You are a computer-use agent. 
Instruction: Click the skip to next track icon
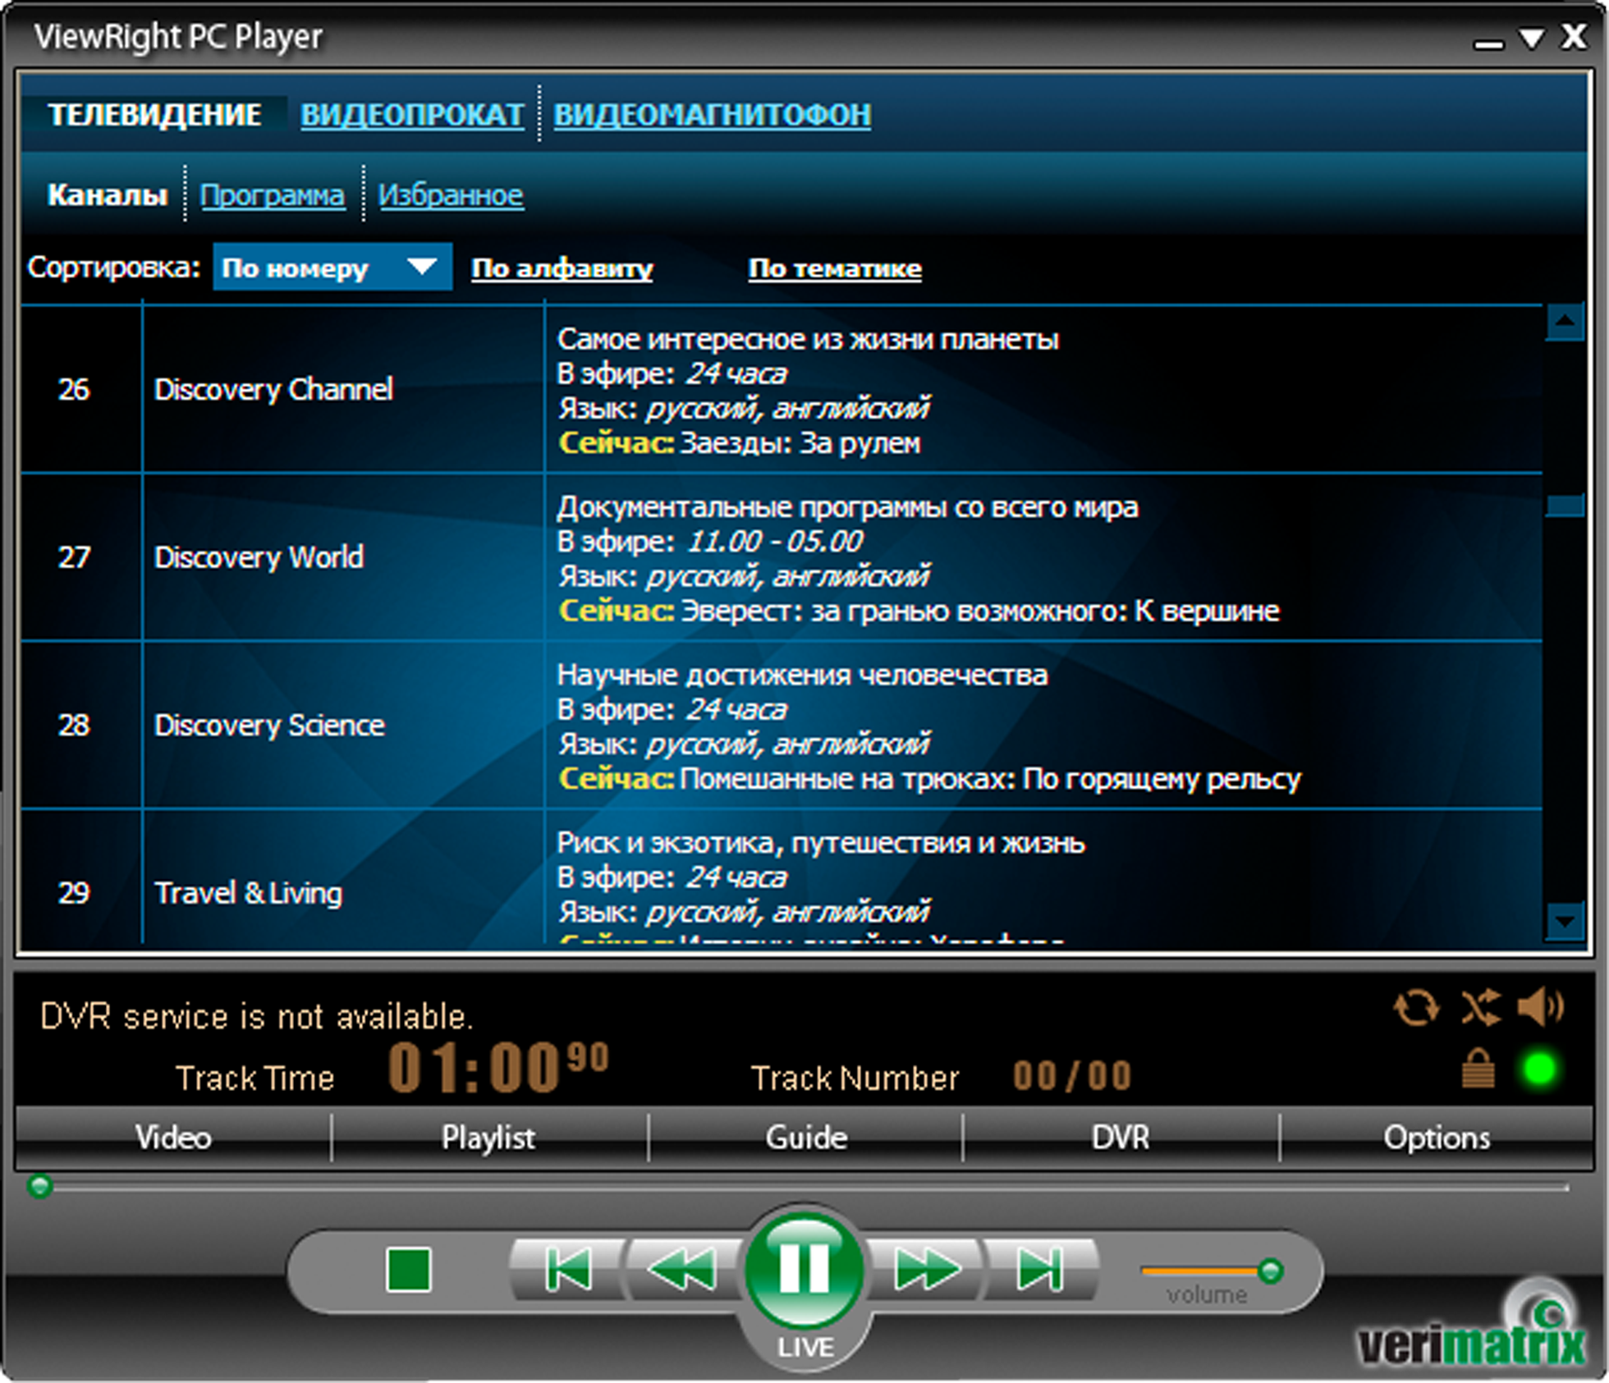[x=1040, y=1270]
